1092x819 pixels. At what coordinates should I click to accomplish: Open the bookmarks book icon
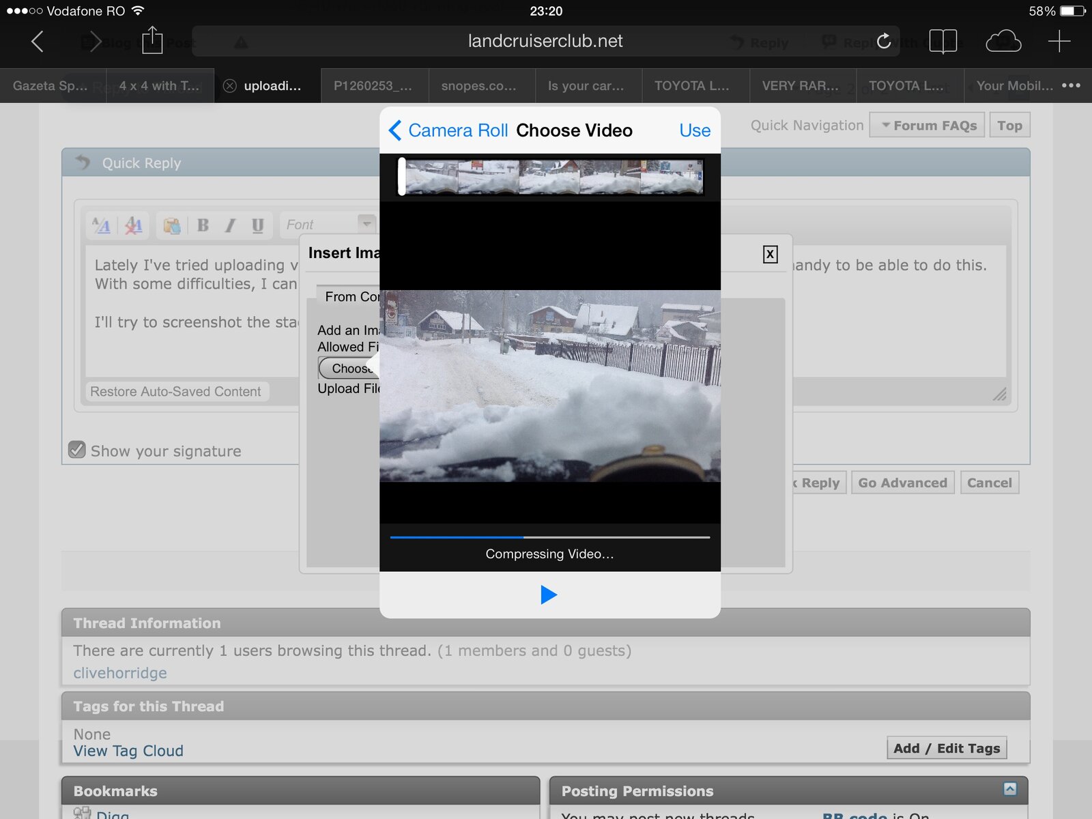943,42
